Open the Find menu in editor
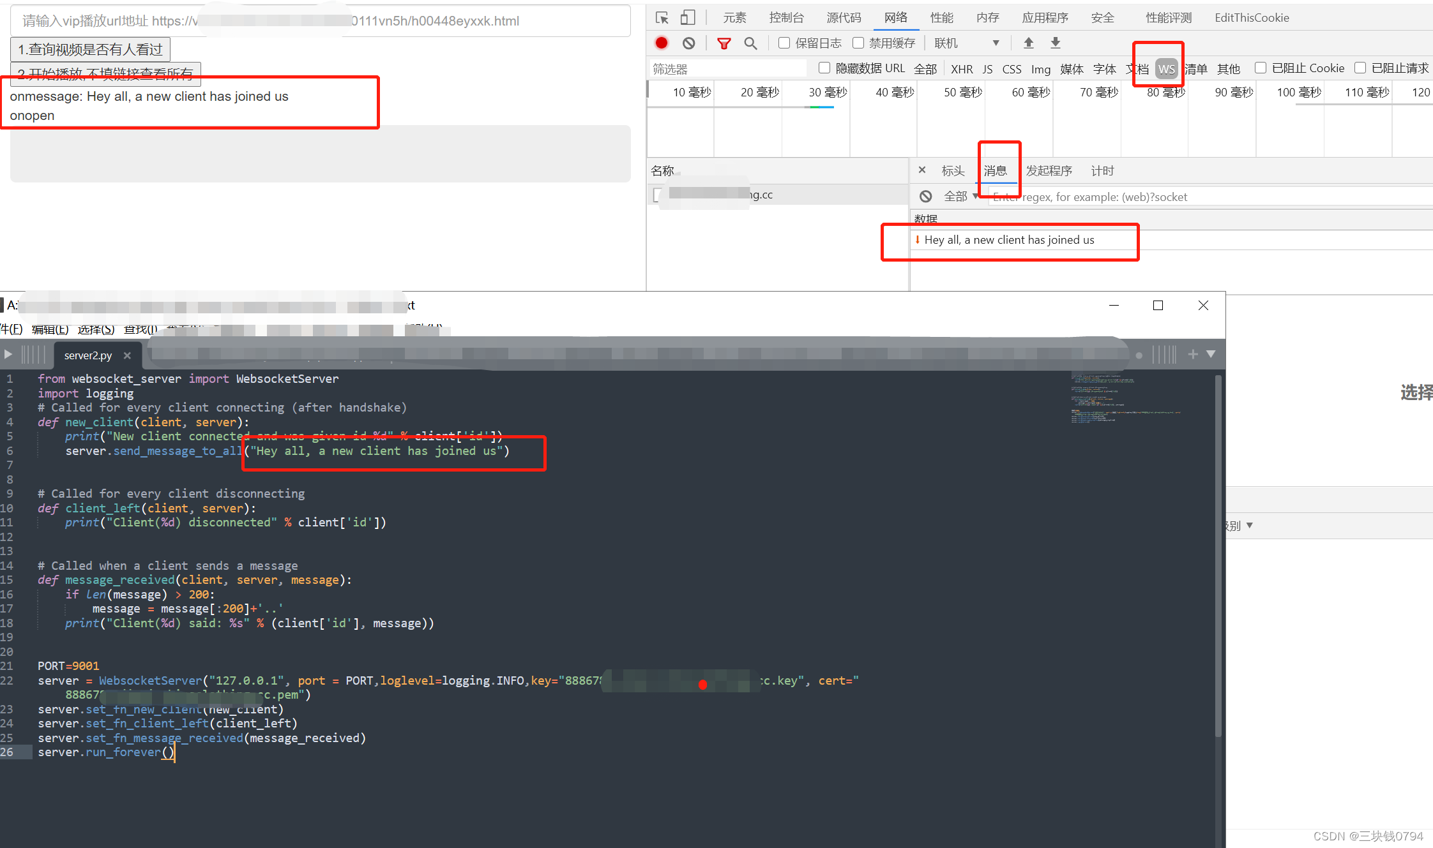1433x848 pixels. 140,329
